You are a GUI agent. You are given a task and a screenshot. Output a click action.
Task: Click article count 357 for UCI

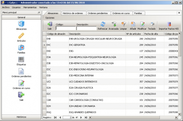click(x=135, y=82)
